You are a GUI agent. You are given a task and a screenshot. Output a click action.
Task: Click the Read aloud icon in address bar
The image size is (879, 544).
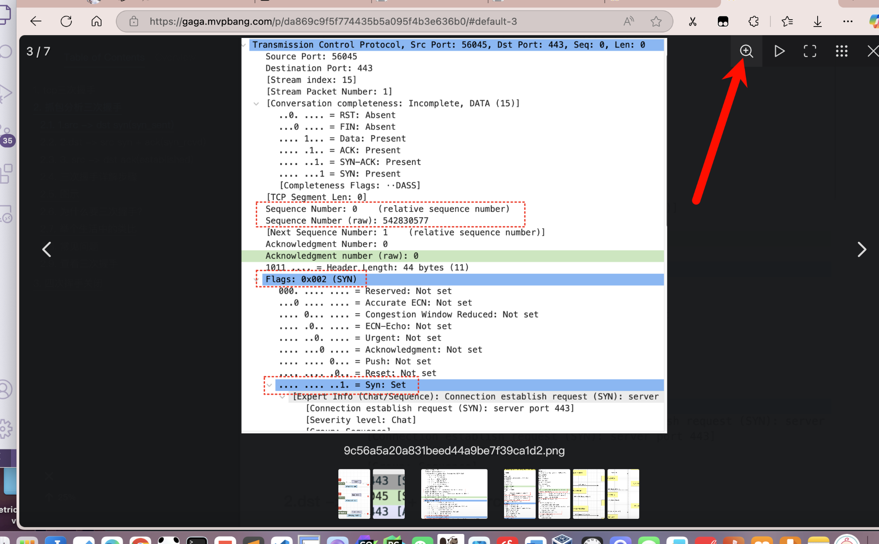pyautogui.click(x=628, y=21)
